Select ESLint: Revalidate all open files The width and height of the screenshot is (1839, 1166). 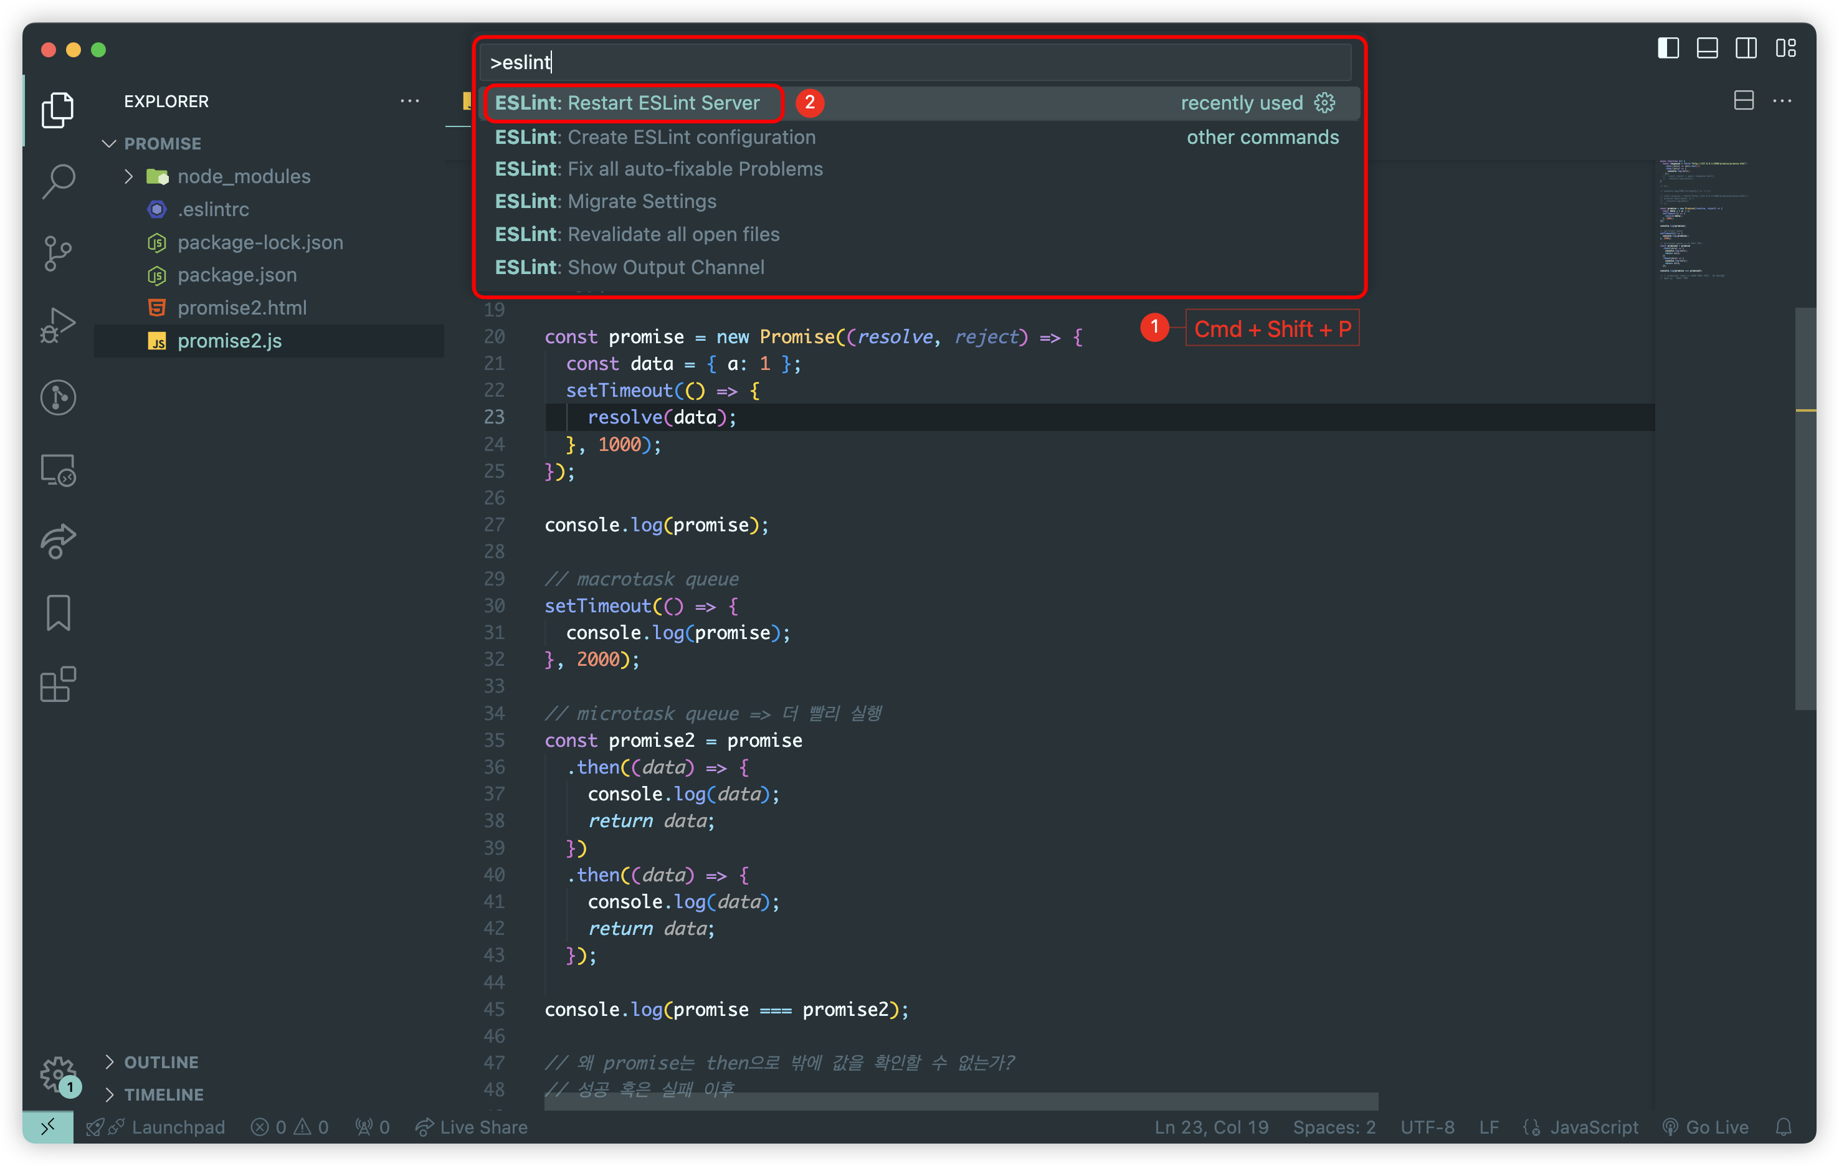[920, 234]
